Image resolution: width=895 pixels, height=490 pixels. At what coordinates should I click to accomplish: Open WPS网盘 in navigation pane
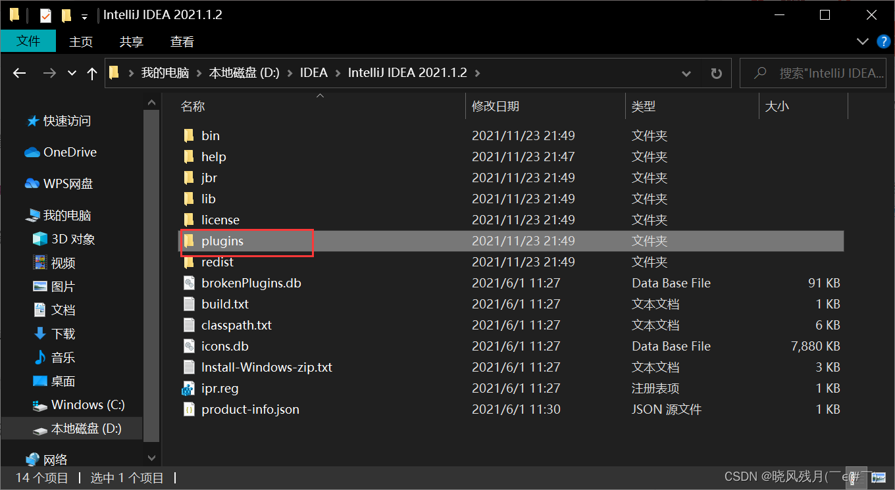59,184
